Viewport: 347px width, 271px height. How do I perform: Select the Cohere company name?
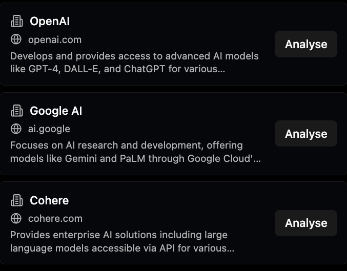click(x=49, y=200)
